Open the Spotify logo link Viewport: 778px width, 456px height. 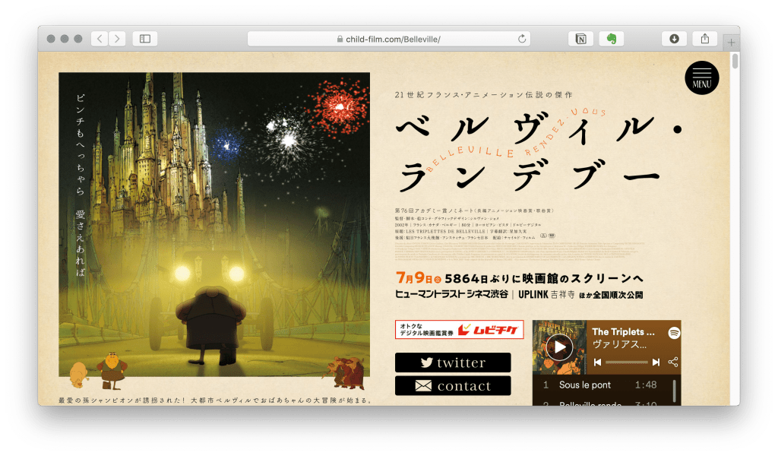click(x=672, y=332)
